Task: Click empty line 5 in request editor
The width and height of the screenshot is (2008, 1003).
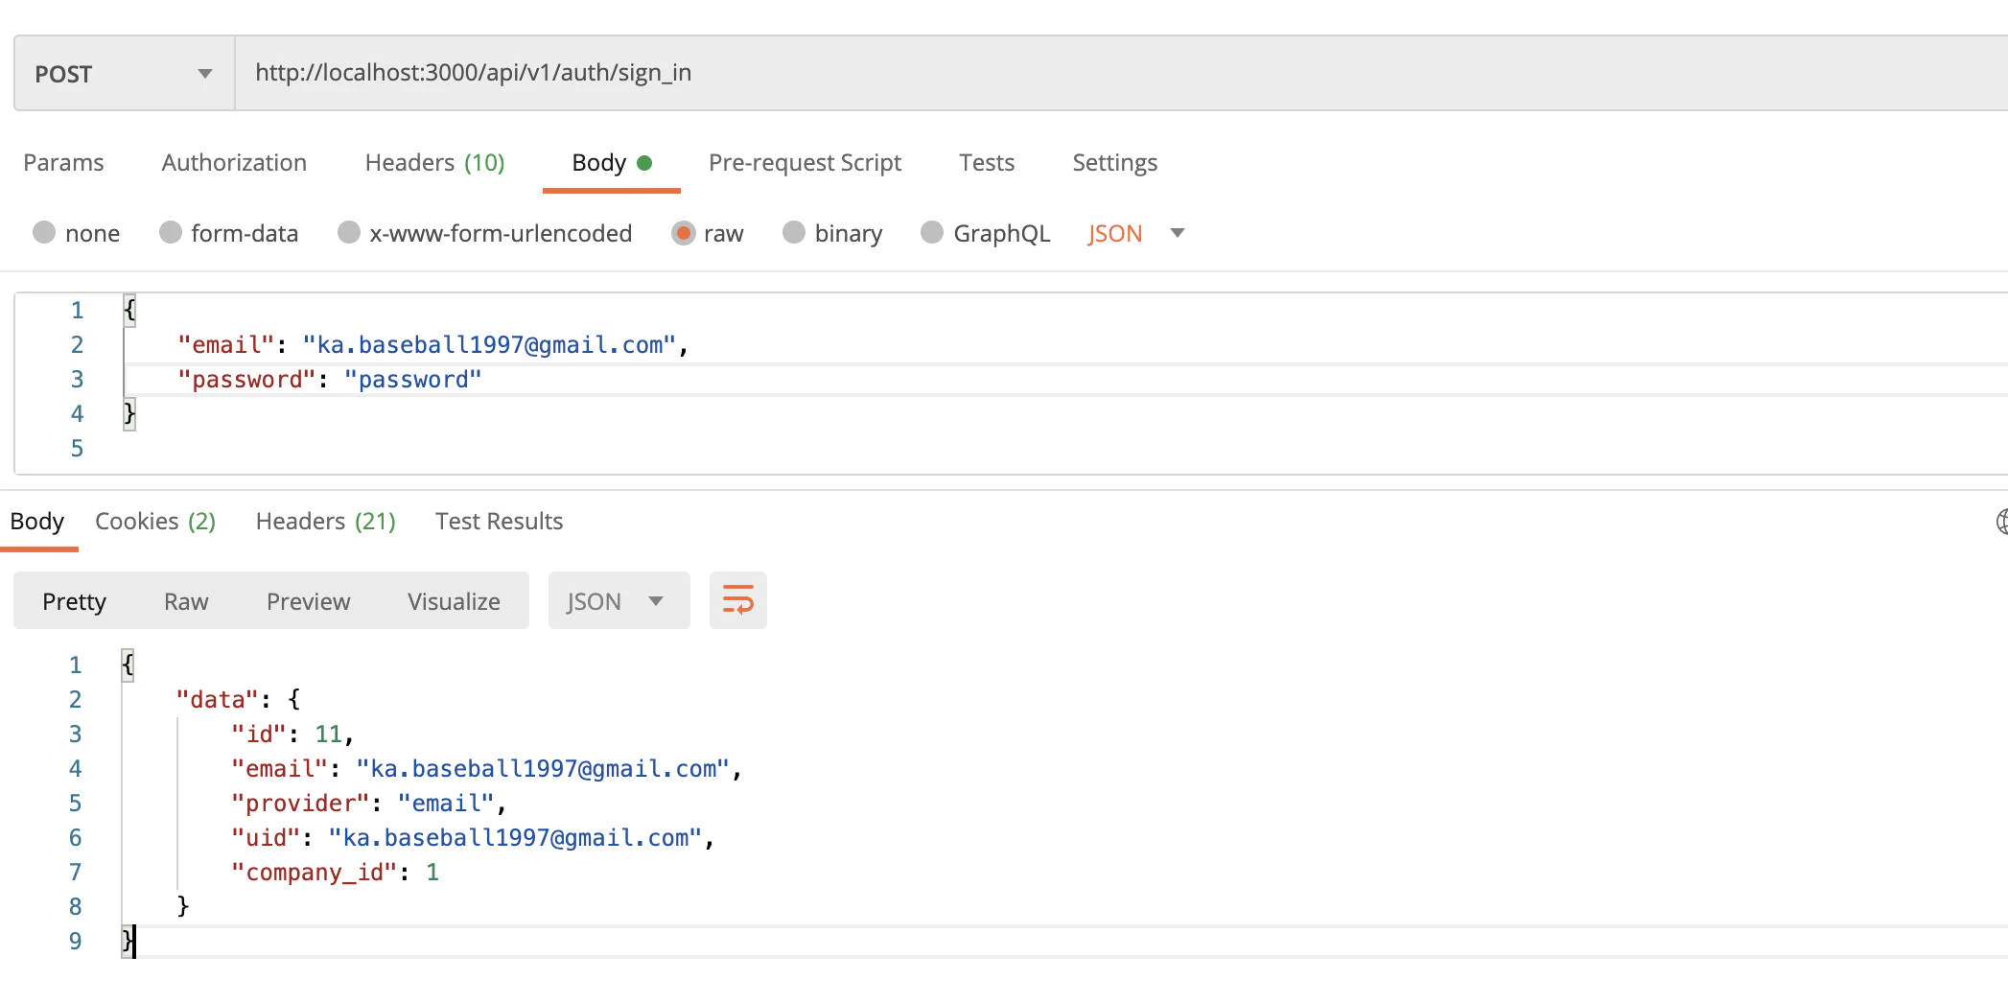Action: pyautogui.click(x=1064, y=449)
